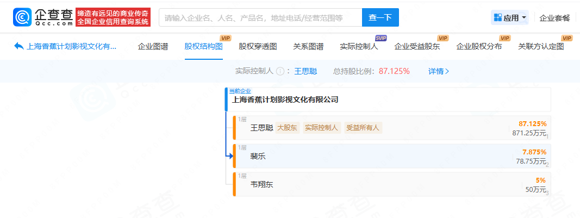Switch to 企业股权分布 tab
The image size is (580, 218).
click(479, 46)
